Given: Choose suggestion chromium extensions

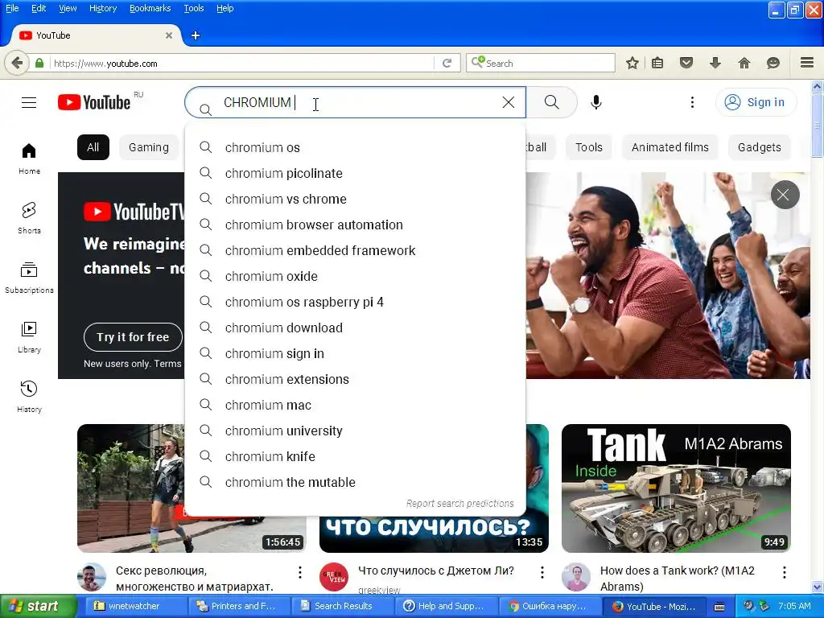Looking at the screenshot, I should tap(355, 380).
